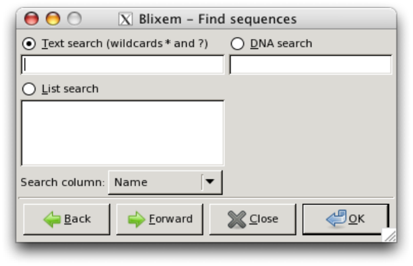Click the Search column label text
Image resolution: width=413 pixels, height=266 pixels.
point(63,182)
